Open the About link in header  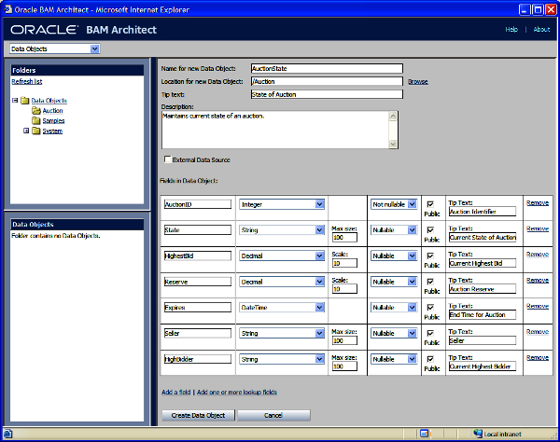(x=541, y=30)
